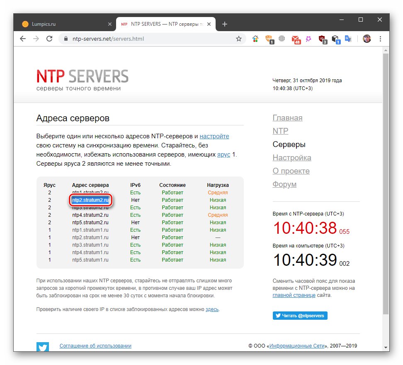Click the ntp4.stratum2.ru server address

point(90,215)
